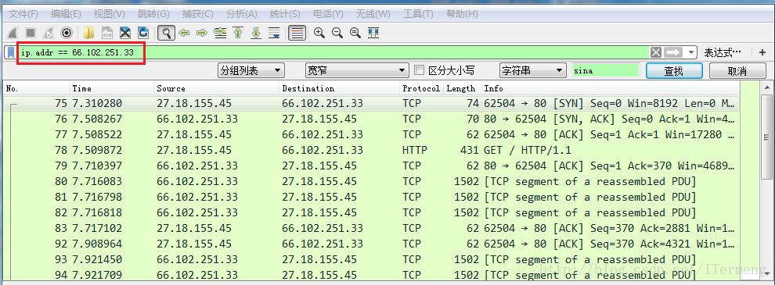
Task: Apply the display filter arrow button
Action: coord(672,53)
